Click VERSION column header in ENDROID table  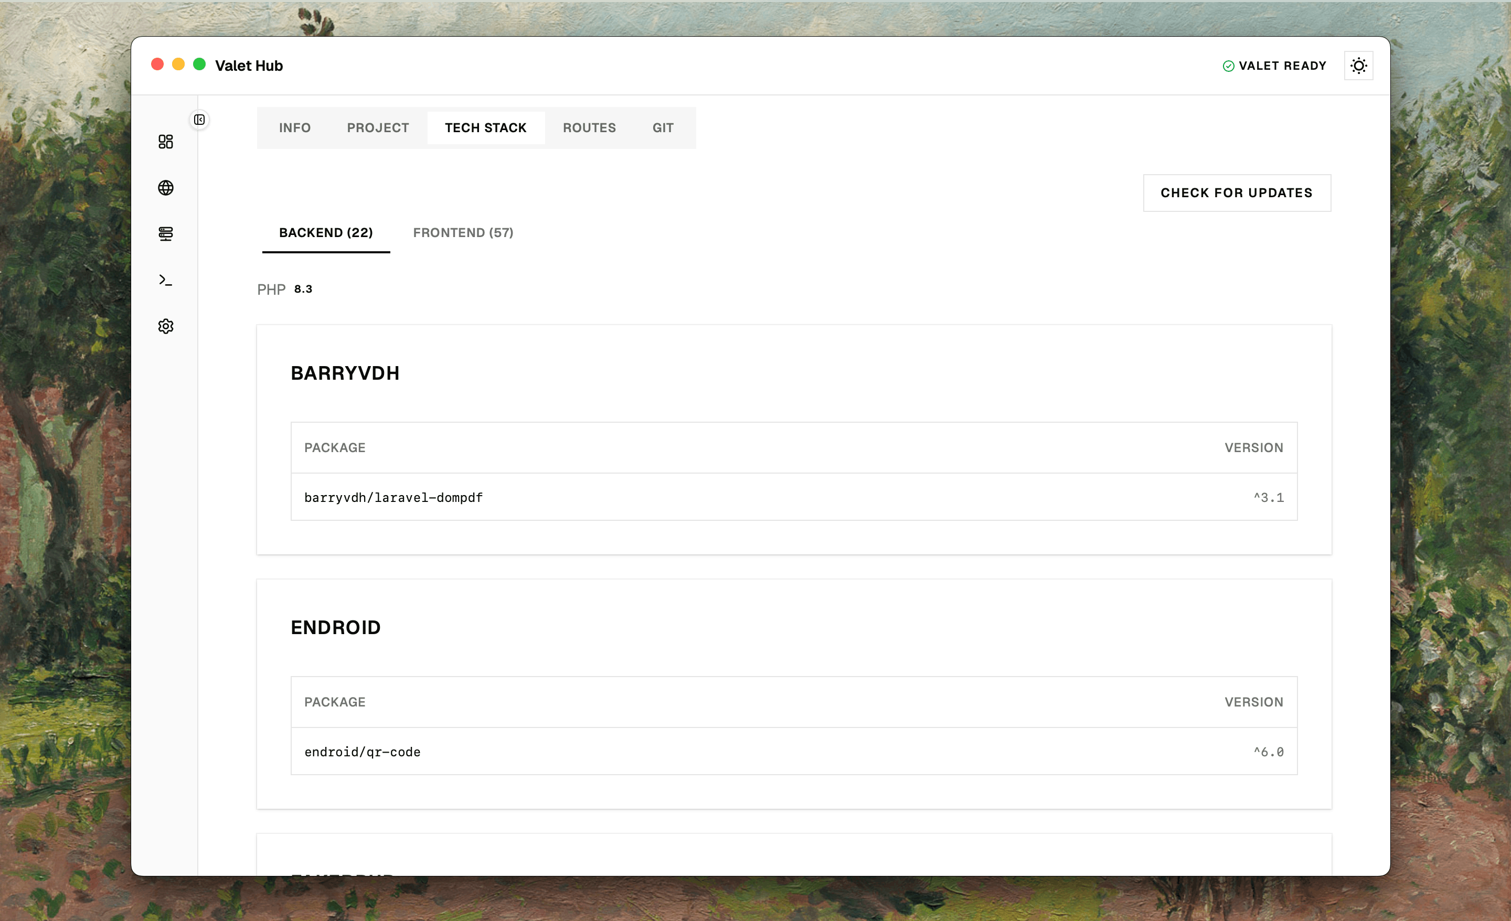[x=1253, y=702]
